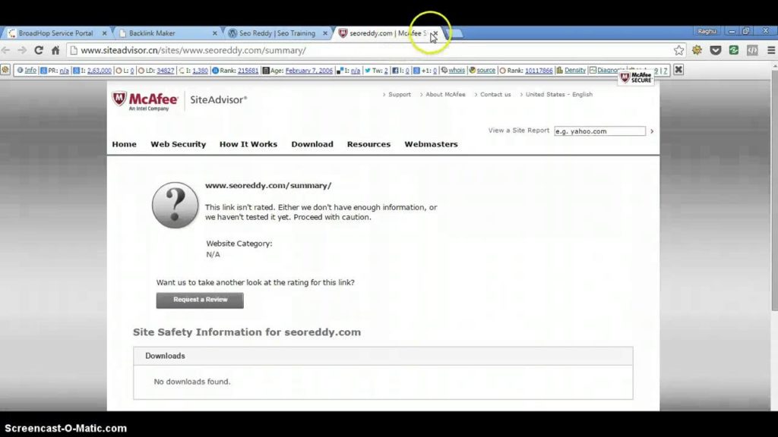778x437 pixels.
Task: Close the seoreddy.com McAfee tab
Action: coord(435,33)
